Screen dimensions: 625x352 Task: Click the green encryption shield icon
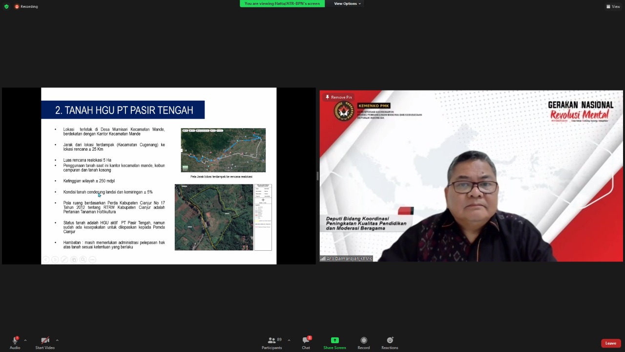point(6,6)
